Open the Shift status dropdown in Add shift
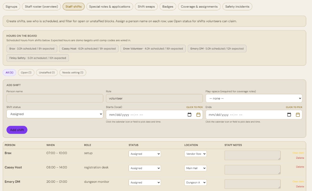The width and height of the screenshot is (312, 191). (55, 114)
